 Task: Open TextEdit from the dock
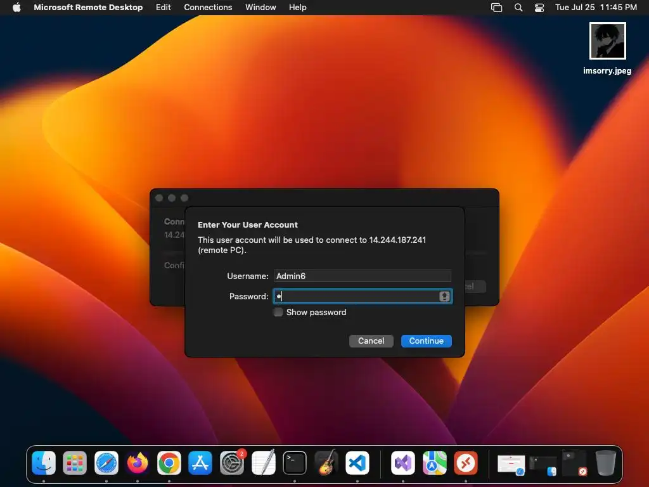[x=263, y=462]
